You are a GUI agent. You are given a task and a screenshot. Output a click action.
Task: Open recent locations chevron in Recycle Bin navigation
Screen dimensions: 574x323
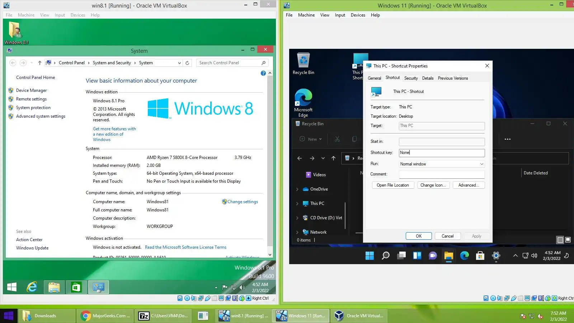[323, 158]
